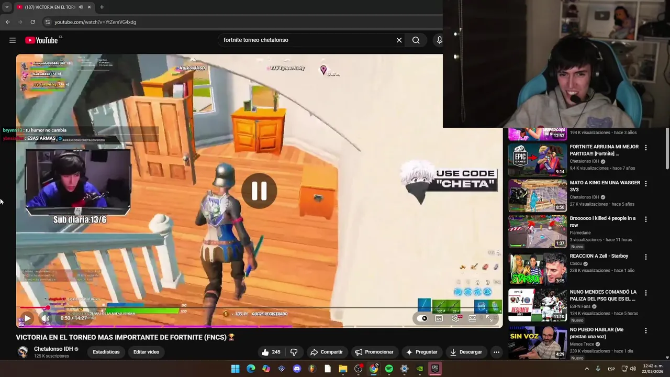Open Spotify from the taskbar
This screenshot has width=670, height=377.
coord(389,369)
